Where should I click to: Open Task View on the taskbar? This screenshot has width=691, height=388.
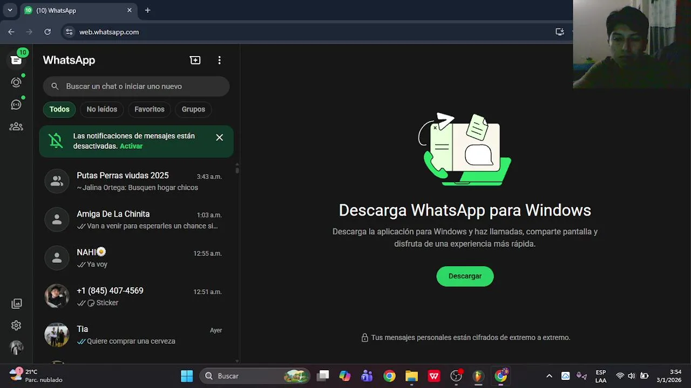[x=323, y=376]
